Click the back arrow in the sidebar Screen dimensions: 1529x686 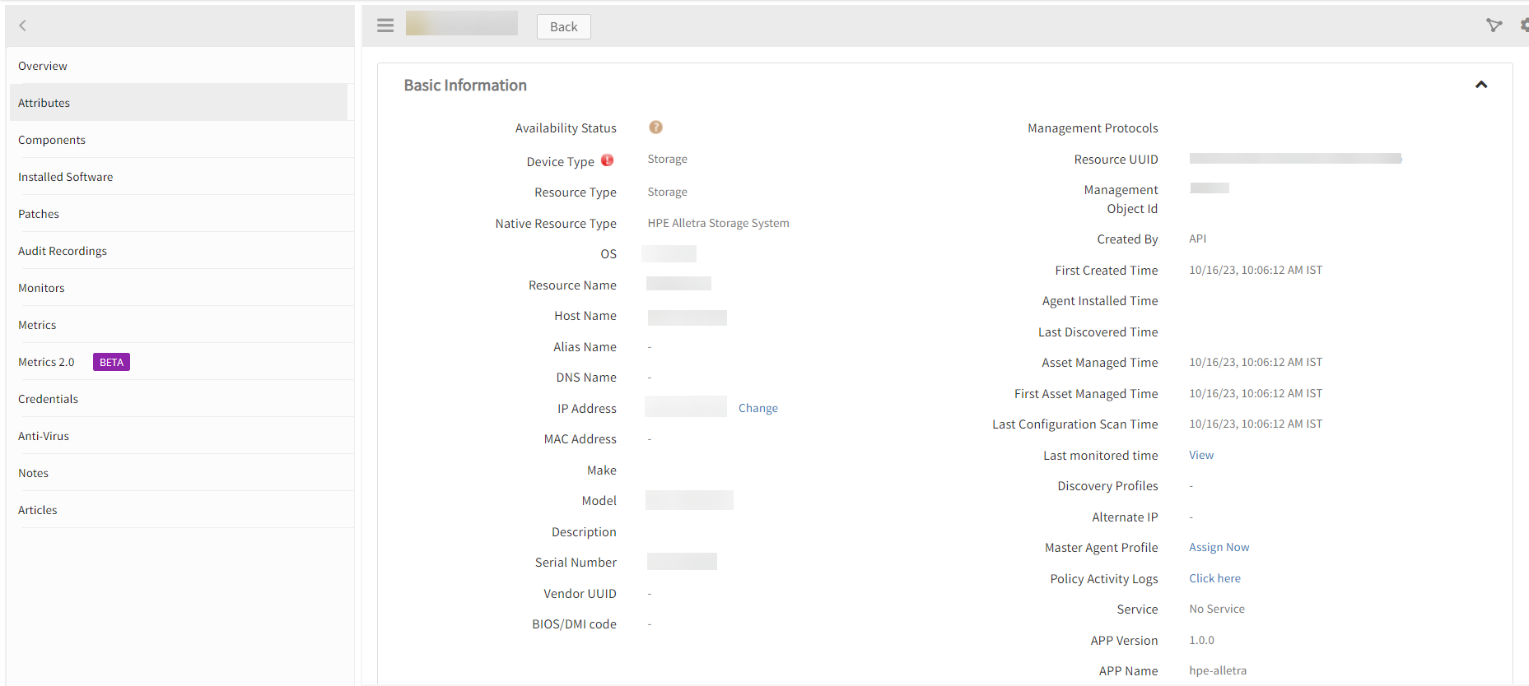pos(23,25)
